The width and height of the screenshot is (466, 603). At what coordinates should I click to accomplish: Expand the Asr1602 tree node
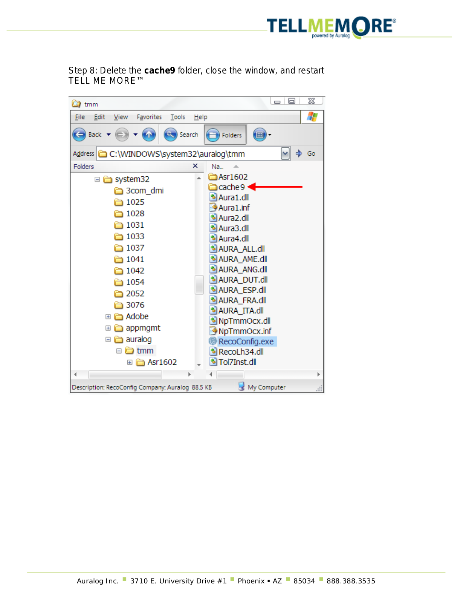coord(130,362)
